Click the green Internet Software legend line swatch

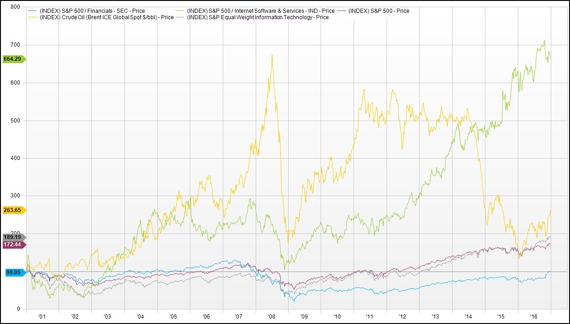tap(202, 11)
